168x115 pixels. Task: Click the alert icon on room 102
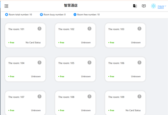coord(89,29)
